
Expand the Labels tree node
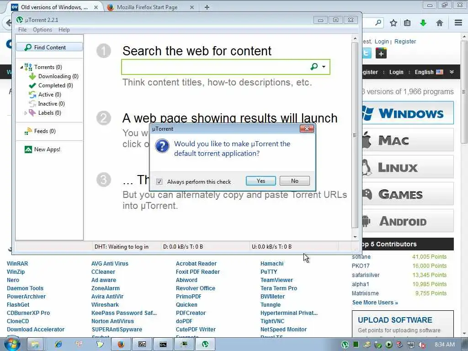coord(26,113)
